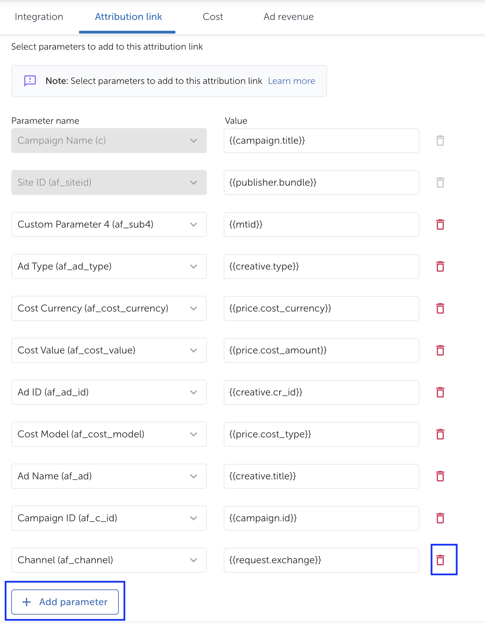
Task: Focus the {{request.exchange}} value input
Action: pyautogui.click(x=321, y=560)
